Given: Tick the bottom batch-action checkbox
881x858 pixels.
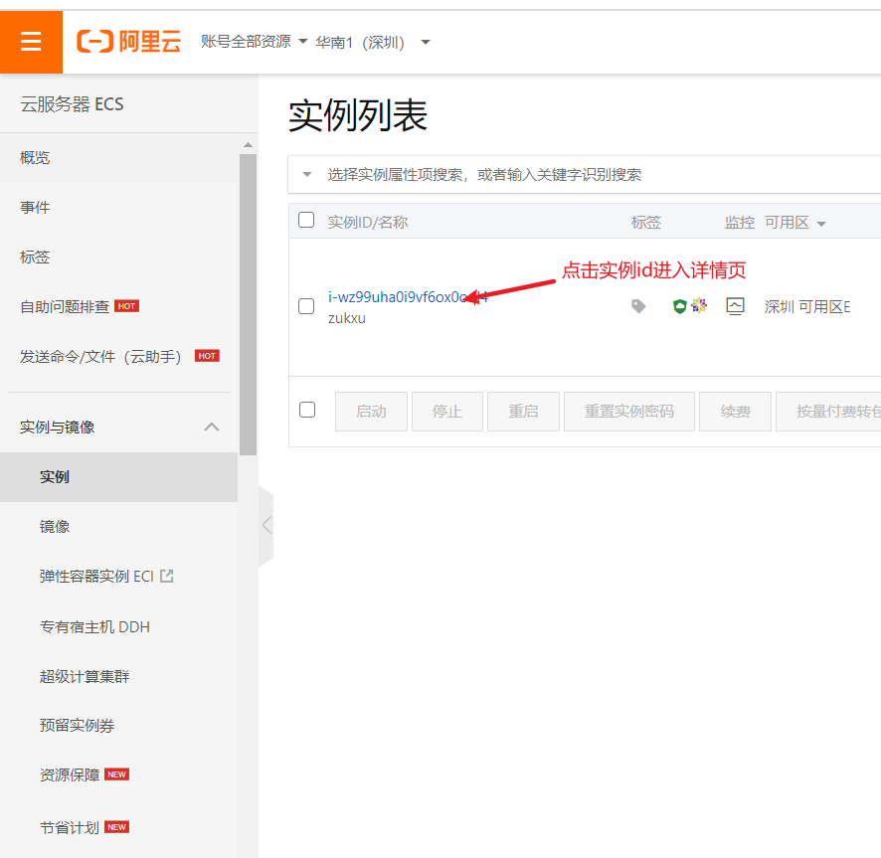Looking at the screenshot, I should [307, 410].
